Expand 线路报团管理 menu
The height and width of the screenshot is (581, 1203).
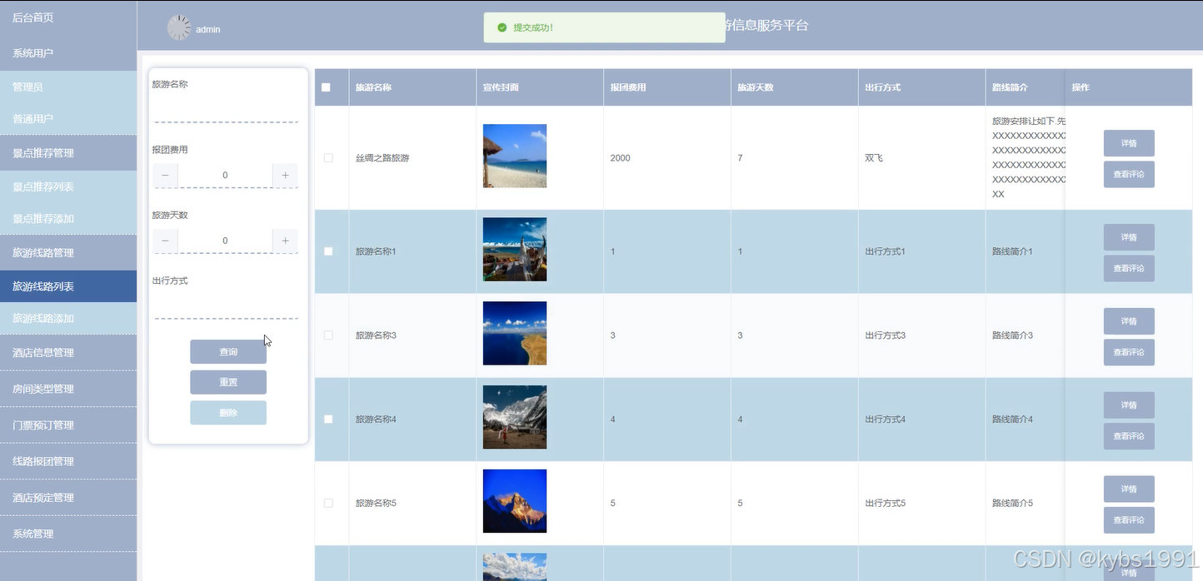[x=68, y=461]
